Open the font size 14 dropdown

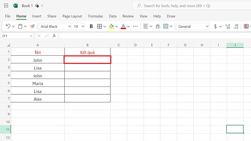pyautogui.click(x=78, y=27)
